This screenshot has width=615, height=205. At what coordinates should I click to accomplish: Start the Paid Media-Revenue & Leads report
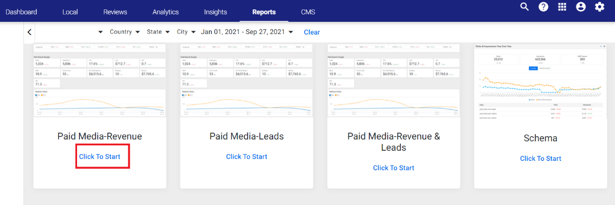pyautogui.click(x=394, y=168)
